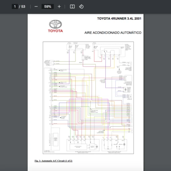Click empty toolbar area right of rotate icon
171x171 pixels.
[x=128, y=7]
